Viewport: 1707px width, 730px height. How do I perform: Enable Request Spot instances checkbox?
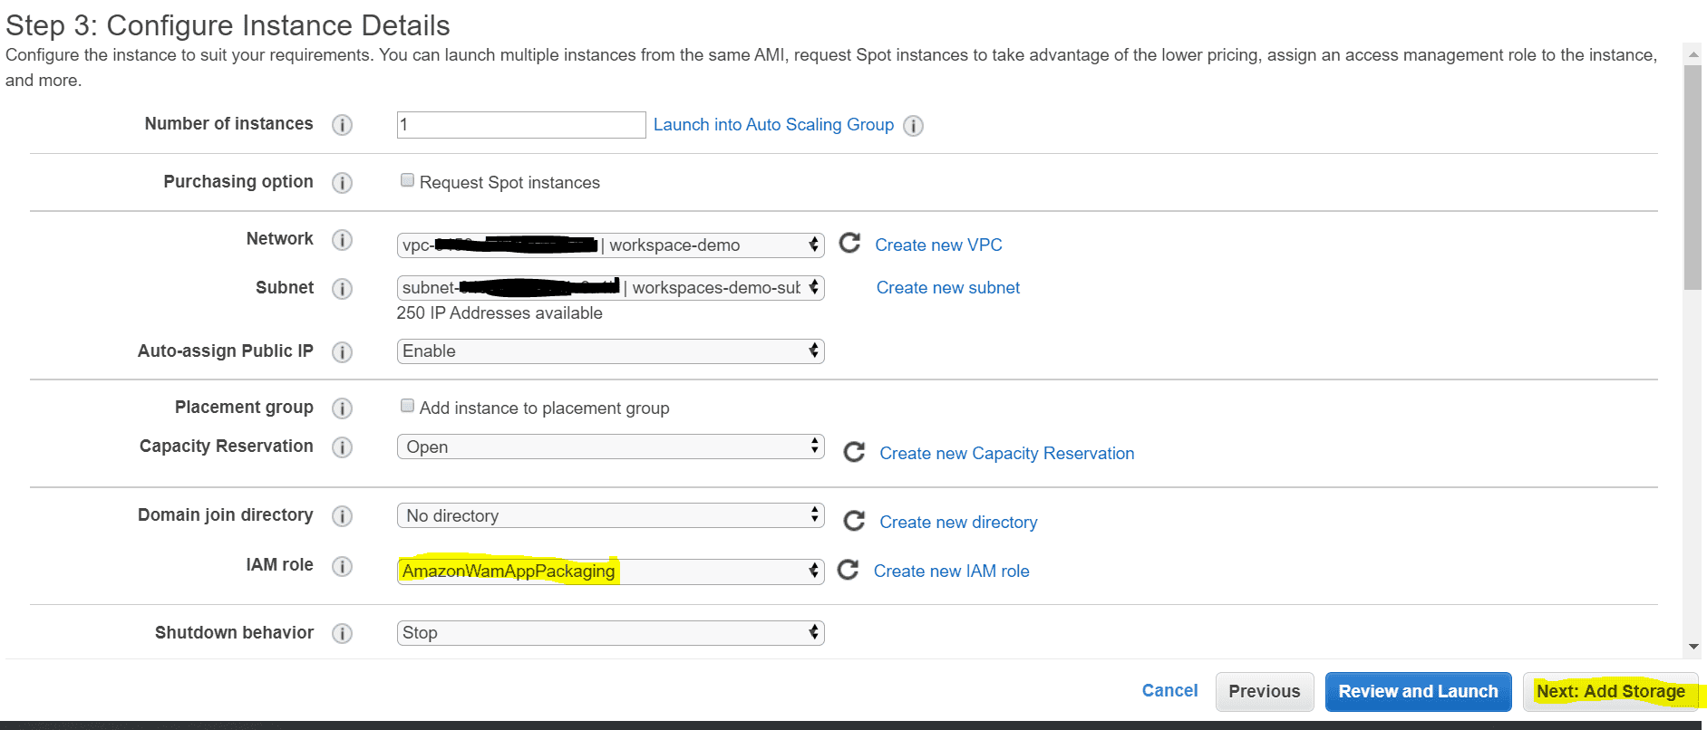tap(408, 181)
